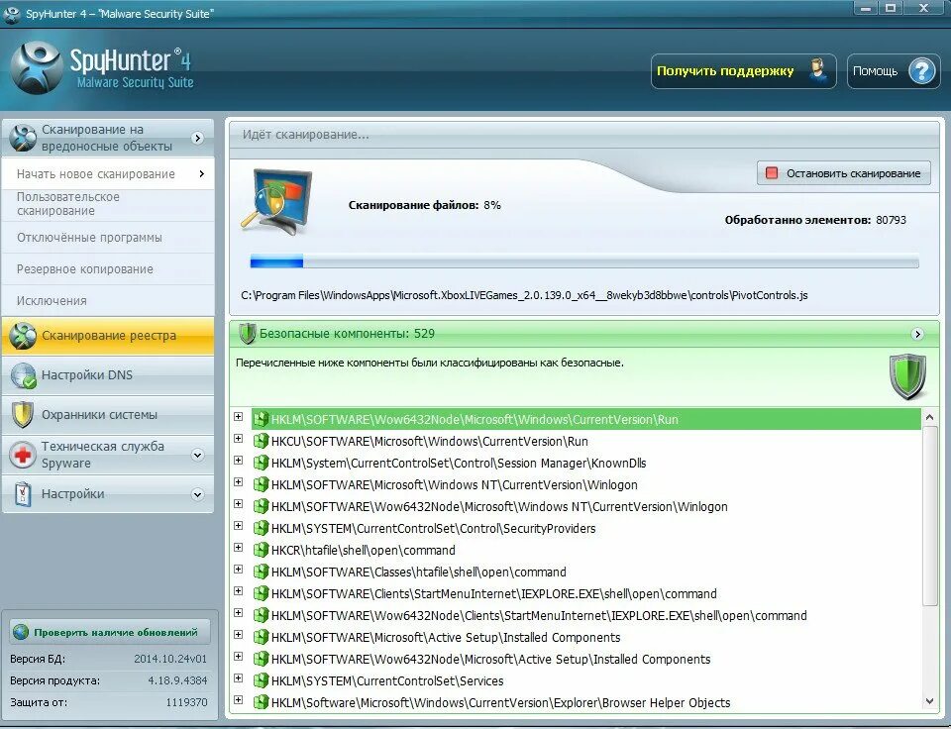Click the red stop square icon
The height and width of the screenshot is (729, 951).
772,173
